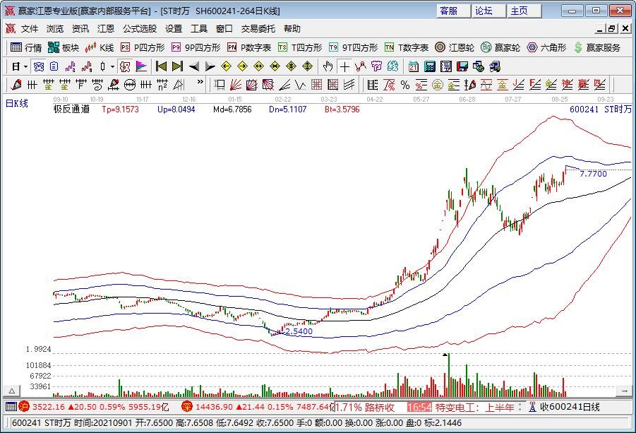Viewport: 636px width, 433px height.
Task: Jump to first bar icon
Action: [162, 66]
